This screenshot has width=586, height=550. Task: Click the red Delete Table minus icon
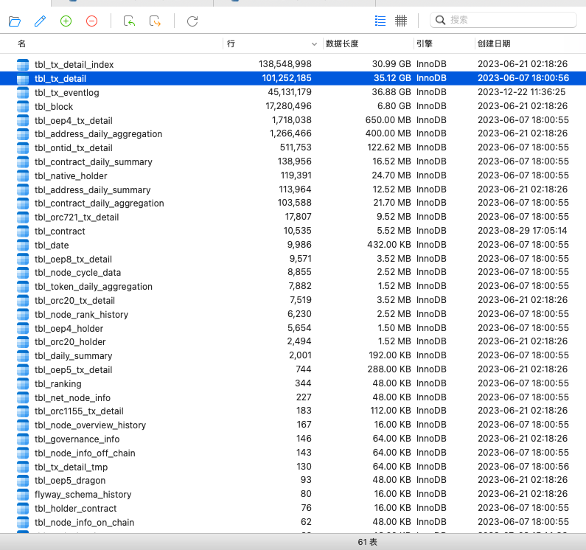(x=91, y=21)
